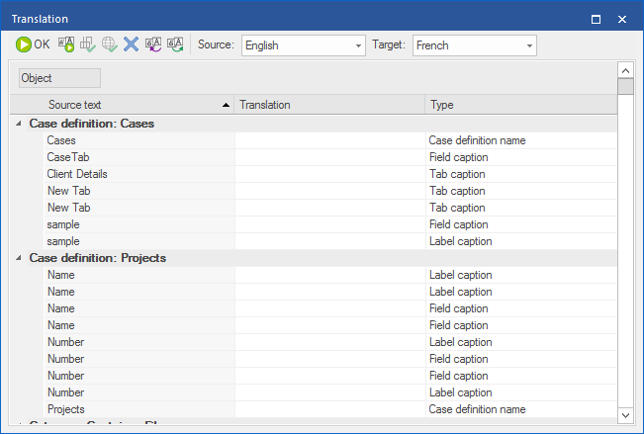644x434 pixels.
Task: Click the Object grouping box
Action: pyautogui.click(x=59, y=78)
